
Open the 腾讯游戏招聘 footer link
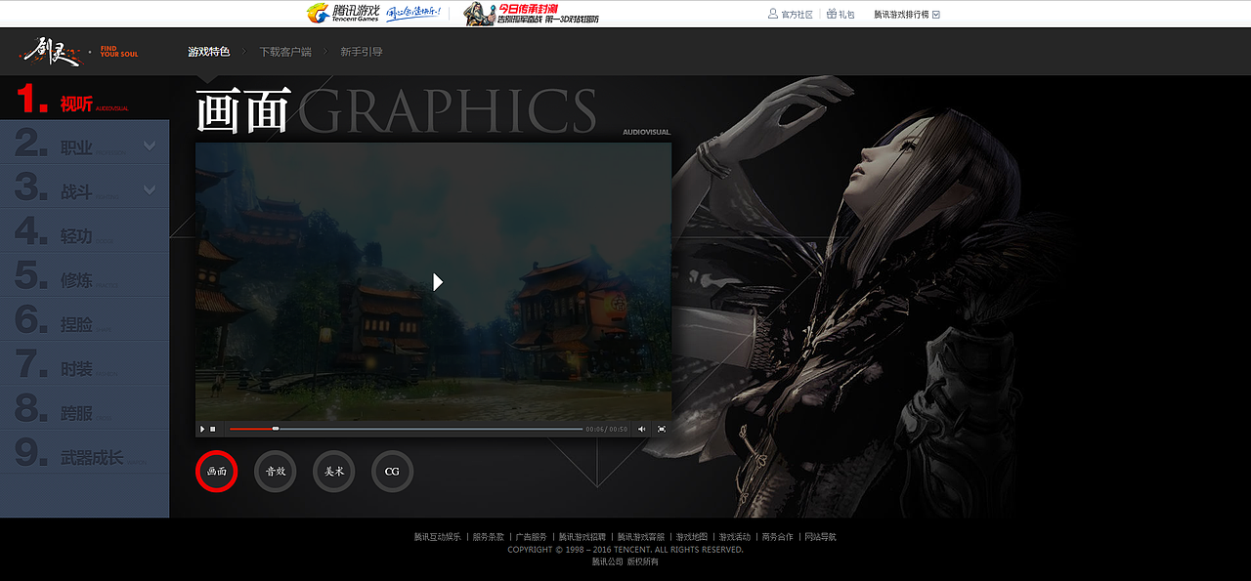582,537
